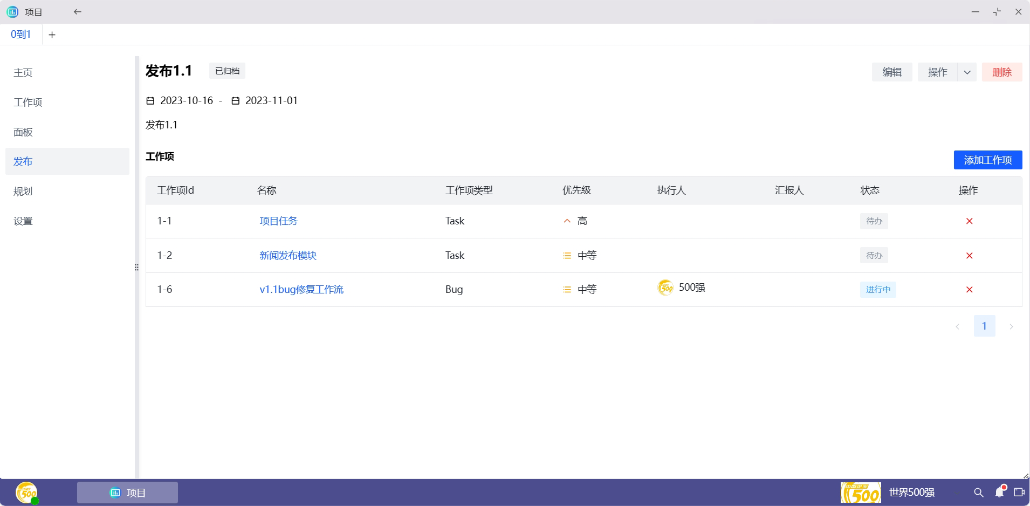Screen dimensions: 1030x506
Task: Click the user avatar at bottom left
Action: click(x=26, y=493)
